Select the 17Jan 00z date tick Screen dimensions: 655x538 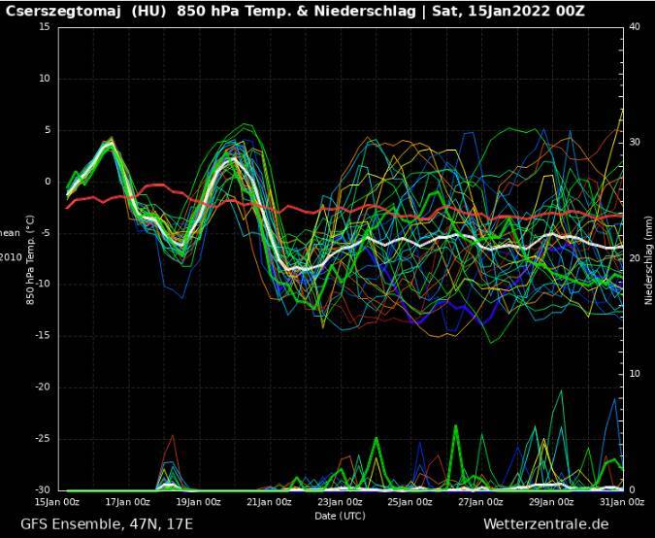click(128, 502)
